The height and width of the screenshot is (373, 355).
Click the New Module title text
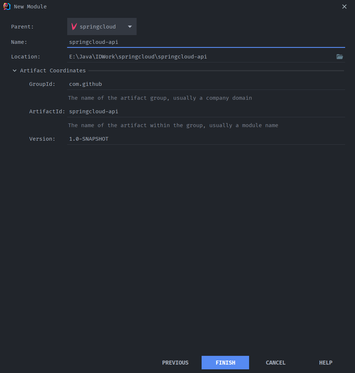30,7
